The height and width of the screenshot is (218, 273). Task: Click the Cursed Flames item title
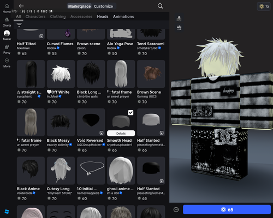coord(60,44)
